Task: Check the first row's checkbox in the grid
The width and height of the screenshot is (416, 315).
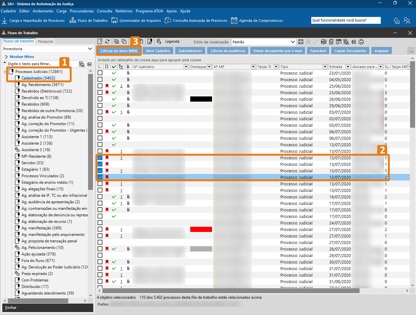Action: click(x=100, y=73)
